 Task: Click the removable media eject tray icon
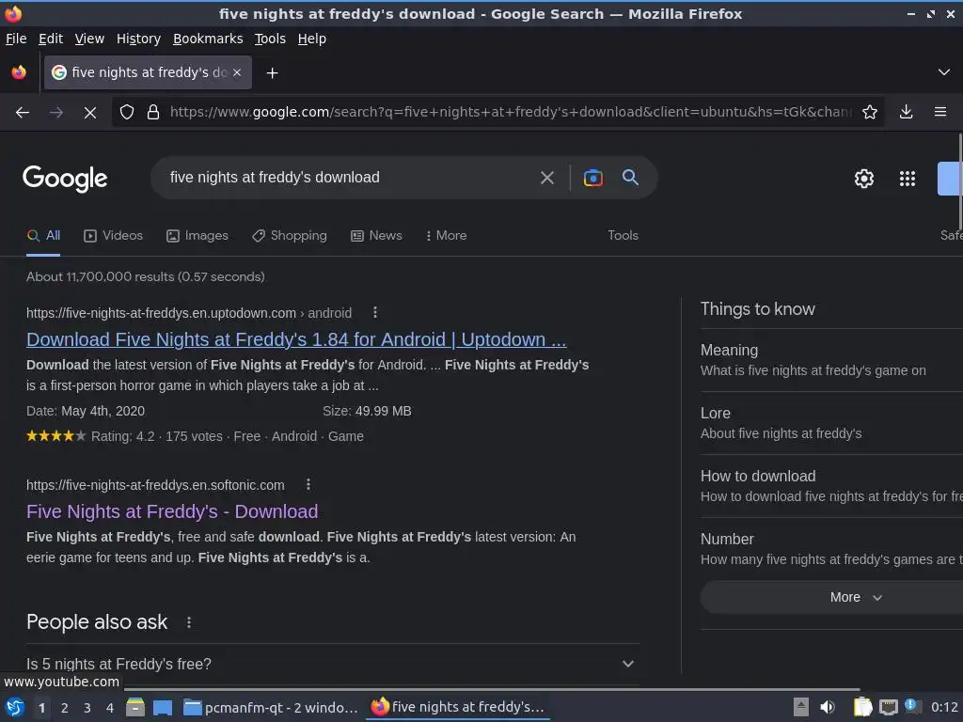(800, 707)
